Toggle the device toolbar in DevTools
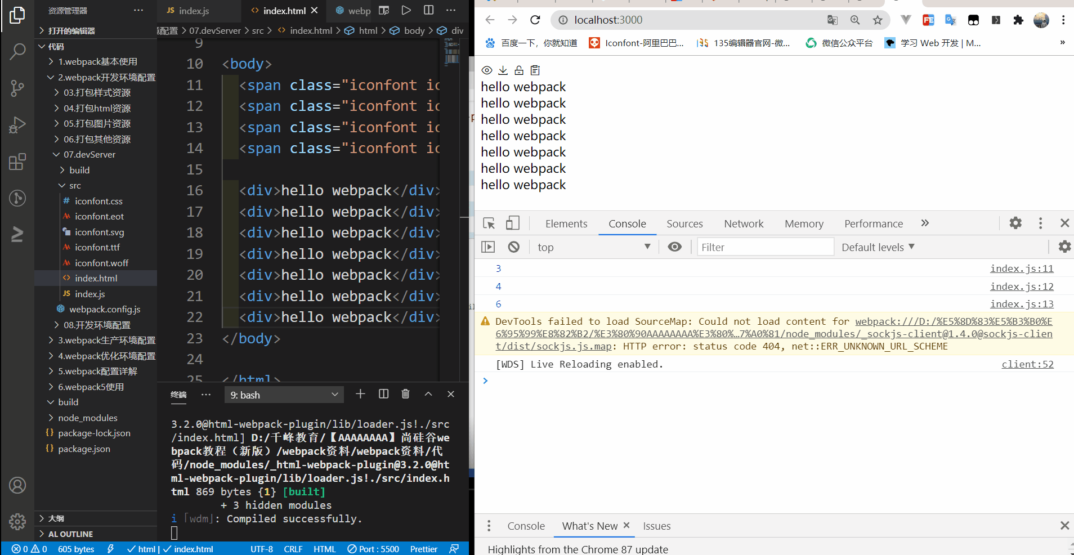This screenshot has height=555, width=1074. (x=512, y=223)
